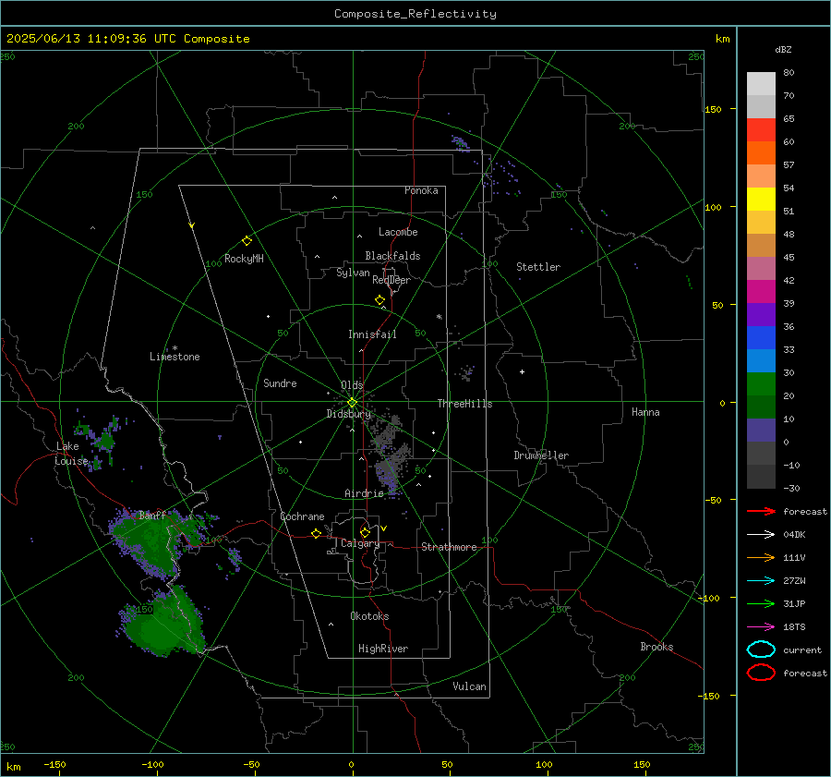Click the Sylvan town label

(353, 273)
